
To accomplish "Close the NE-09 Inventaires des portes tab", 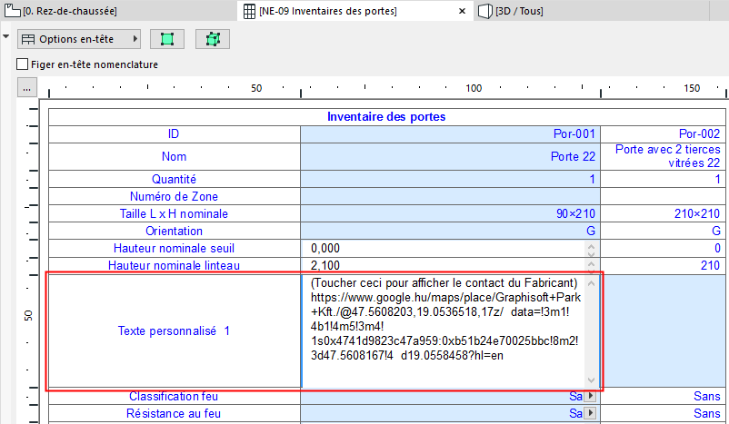I will pos(462,11).
